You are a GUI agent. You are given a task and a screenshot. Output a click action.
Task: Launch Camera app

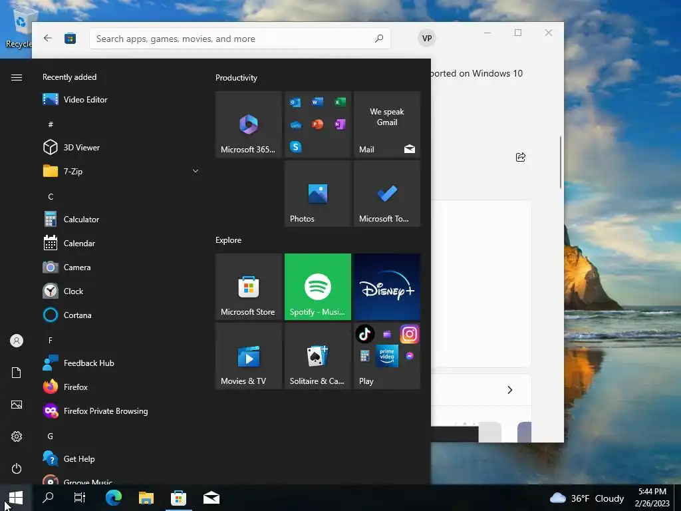click(121, 267)
